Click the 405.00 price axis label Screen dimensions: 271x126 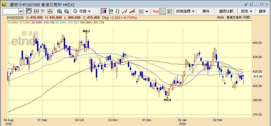tap(257, 86)
